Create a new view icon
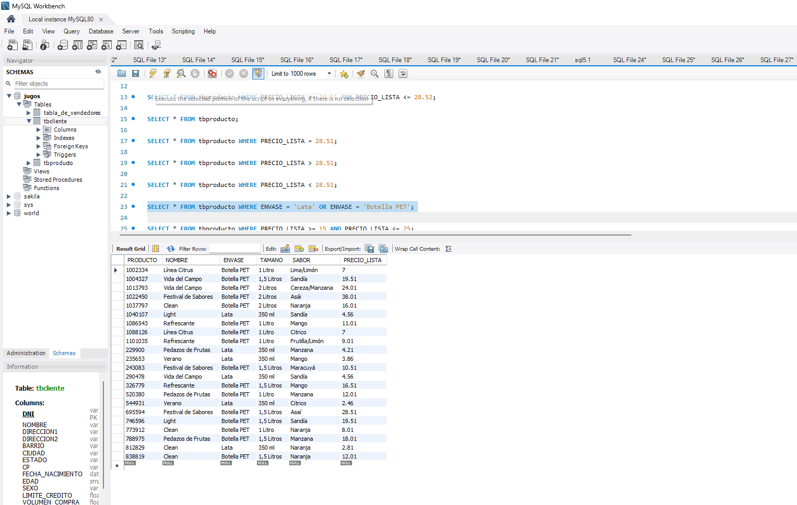This screenshot has width=797, height=505. tap(92, 45)
